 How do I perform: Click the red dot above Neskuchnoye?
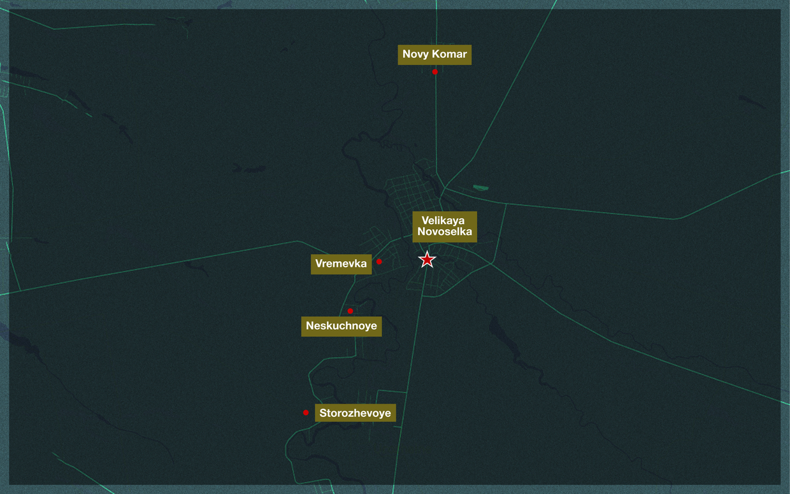(350, 311)
